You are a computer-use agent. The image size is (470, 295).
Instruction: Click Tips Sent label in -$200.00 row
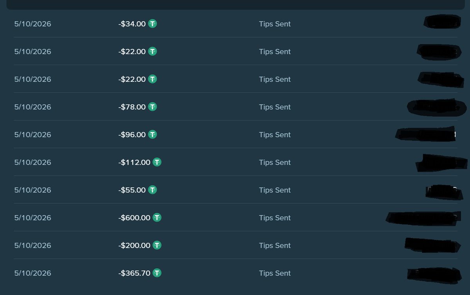pos(275,245)
